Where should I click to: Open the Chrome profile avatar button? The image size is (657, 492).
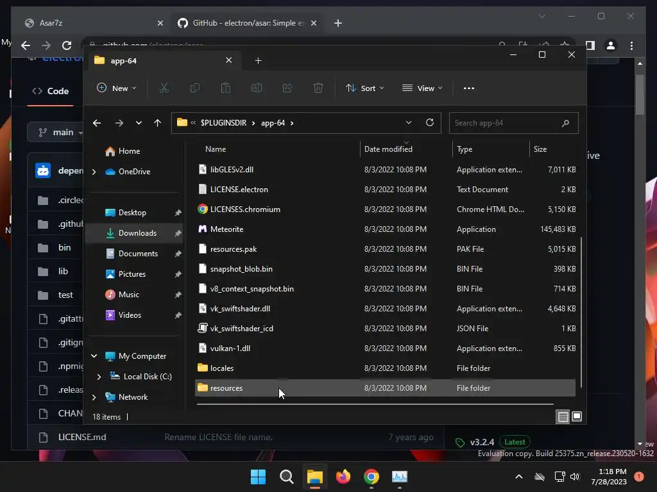(x=611, y=45)
